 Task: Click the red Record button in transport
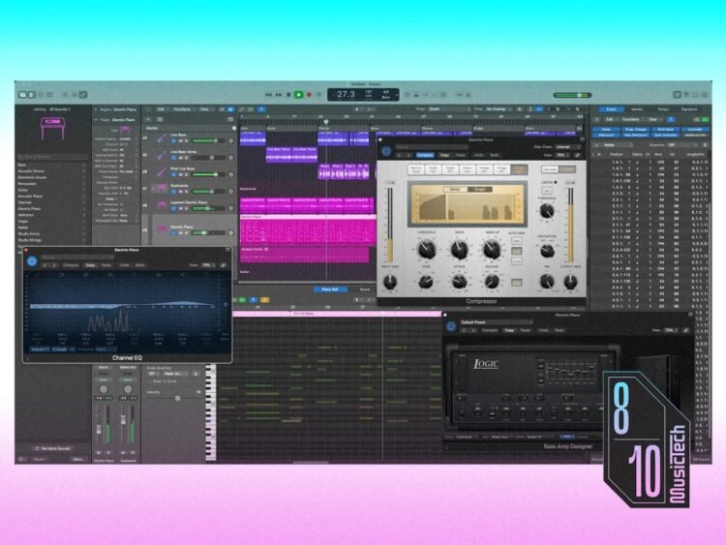(x=310, y=95)
